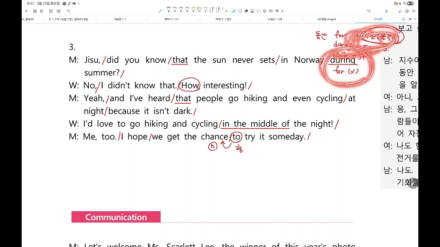
Task: Select the fourth pen preset
Action: pyautogui.click(x=187, y=10)
